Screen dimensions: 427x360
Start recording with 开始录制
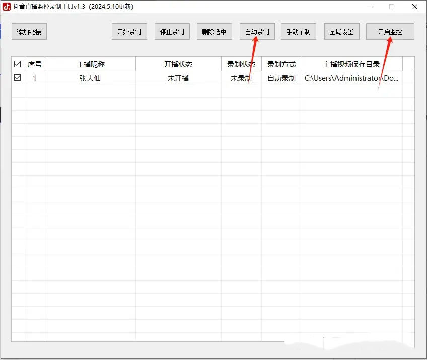129,32
